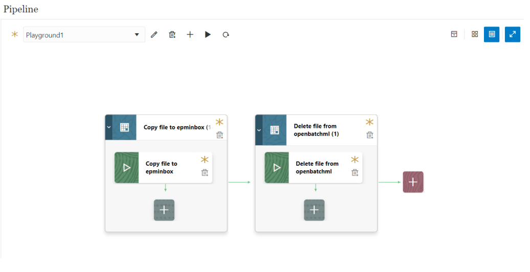Click asterisk on Delete file from openbatchml job card
This screenshot has width=530, height=272.
pos(355,160)
